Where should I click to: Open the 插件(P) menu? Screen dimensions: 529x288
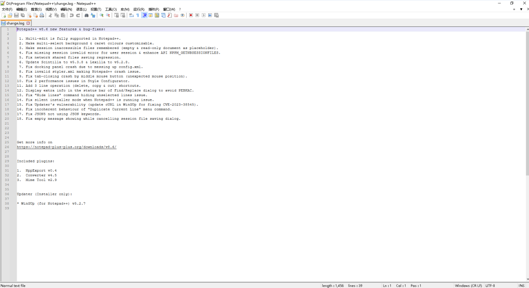coord(153,9)
